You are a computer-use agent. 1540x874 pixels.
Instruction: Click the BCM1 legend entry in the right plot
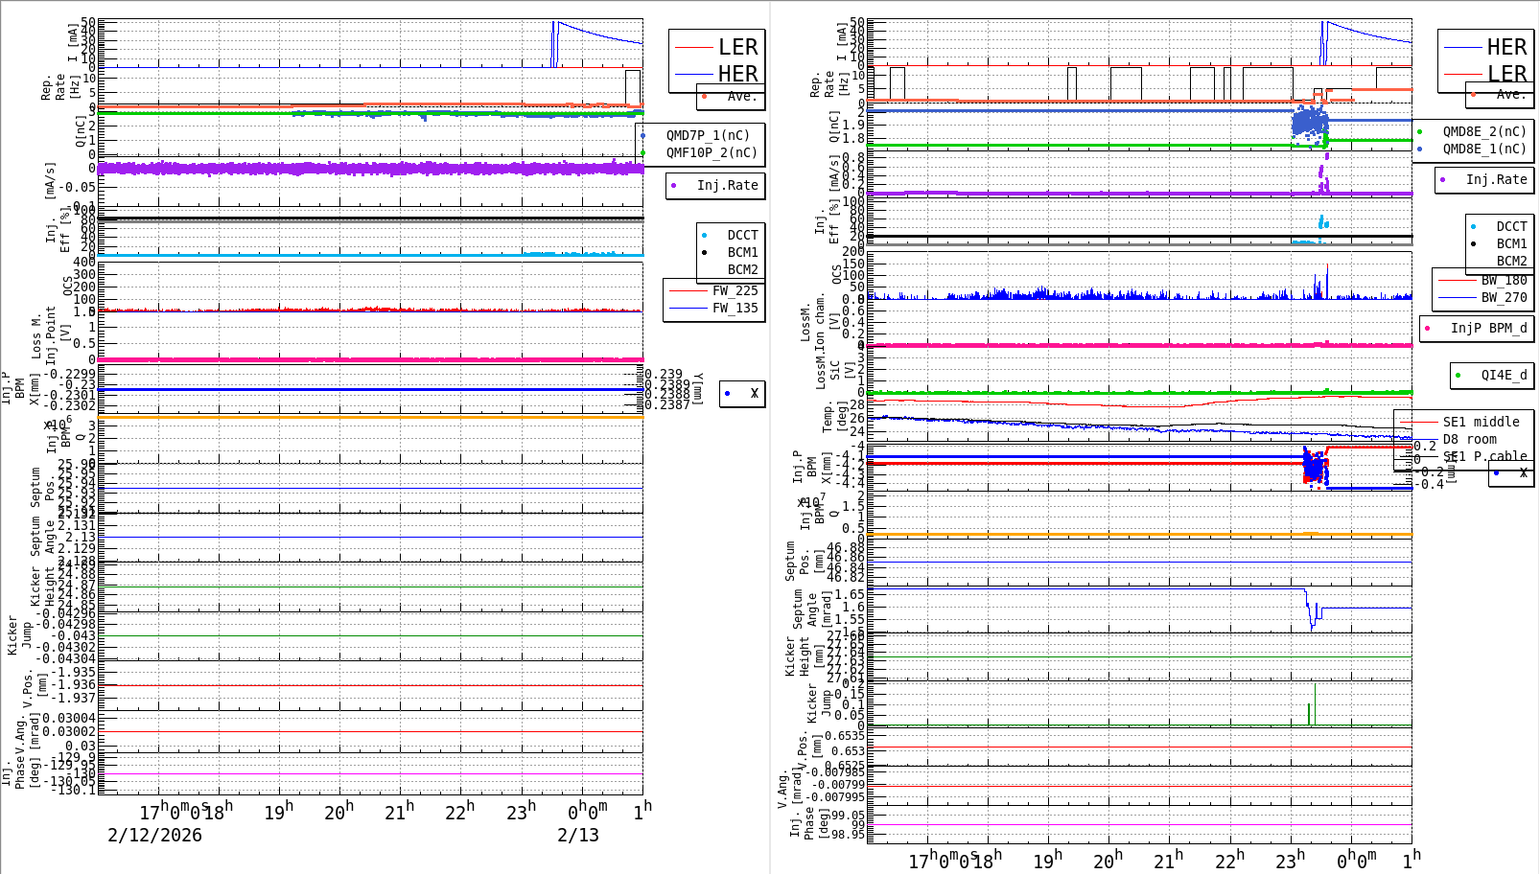click(x=1511, y=243)
